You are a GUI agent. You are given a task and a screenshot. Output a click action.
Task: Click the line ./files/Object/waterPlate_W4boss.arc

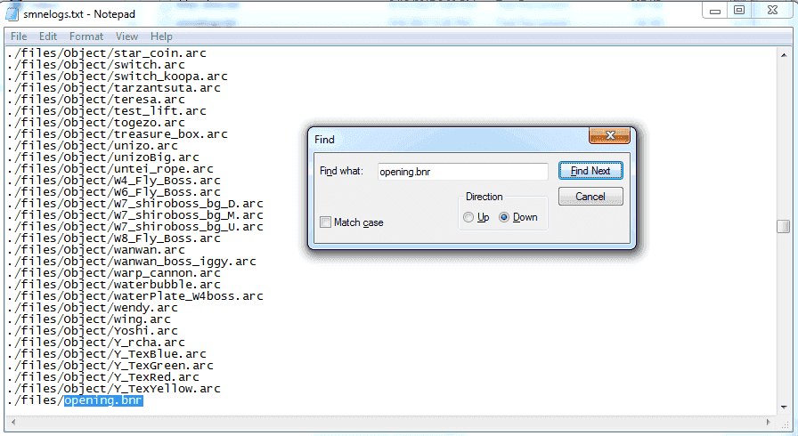coord(135,296)
